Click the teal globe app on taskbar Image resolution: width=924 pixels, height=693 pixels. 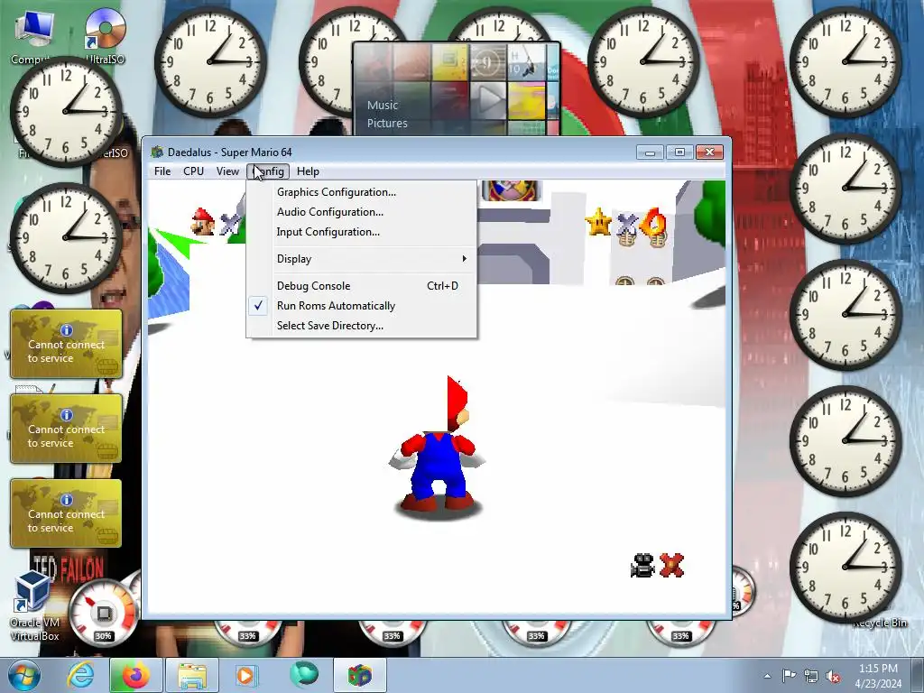coord(304,675)
